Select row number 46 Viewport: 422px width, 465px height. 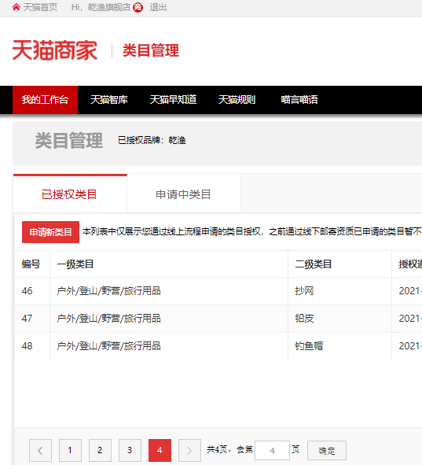(27, 290)
